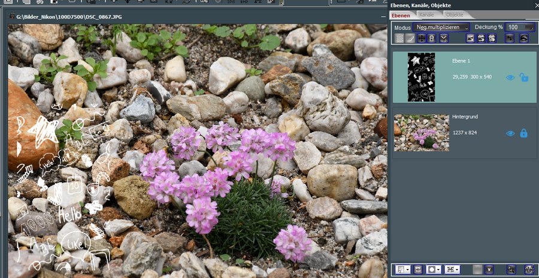Click the diagonal hatch pattern icon
539x278 pixels.
click(x=400, y=38)
